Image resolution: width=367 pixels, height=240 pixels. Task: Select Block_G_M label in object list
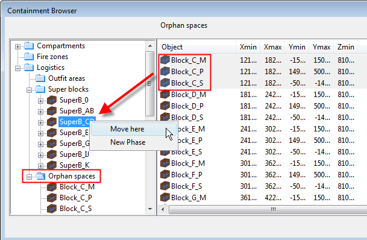[189, 198]
